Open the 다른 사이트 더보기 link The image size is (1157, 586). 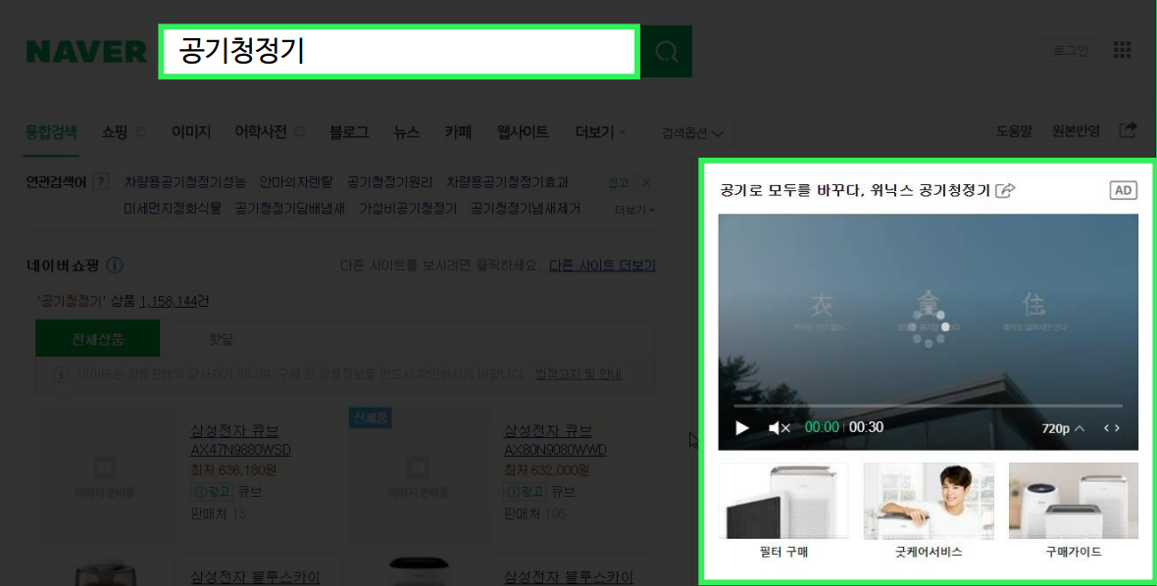click(x=602, y=266)
